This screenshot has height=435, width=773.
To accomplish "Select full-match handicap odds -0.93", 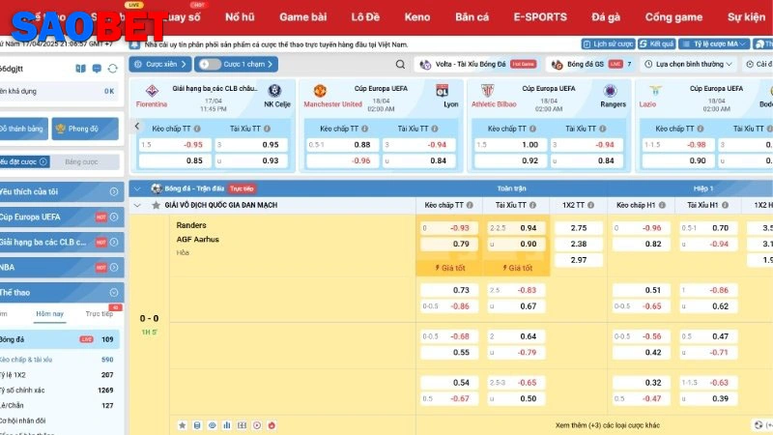I will coord(449,228).
